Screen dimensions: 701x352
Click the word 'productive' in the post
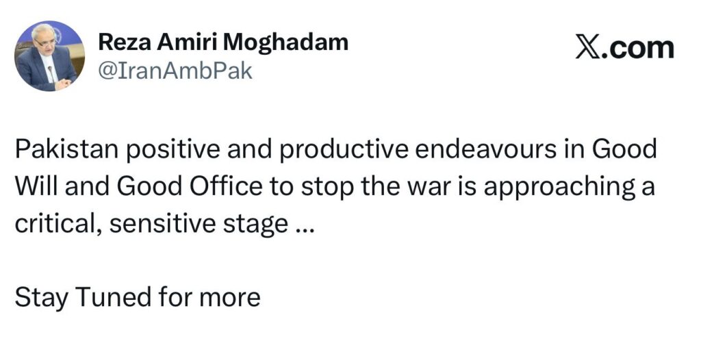[x=344, y=150]
